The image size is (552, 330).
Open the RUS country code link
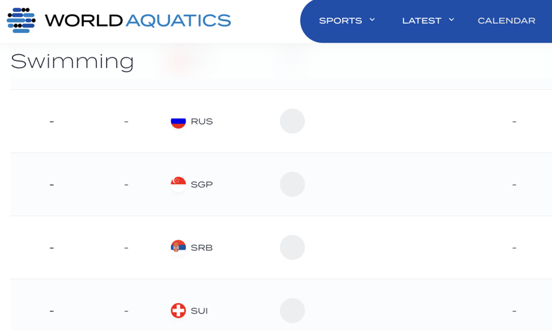[x=202, y=121]
